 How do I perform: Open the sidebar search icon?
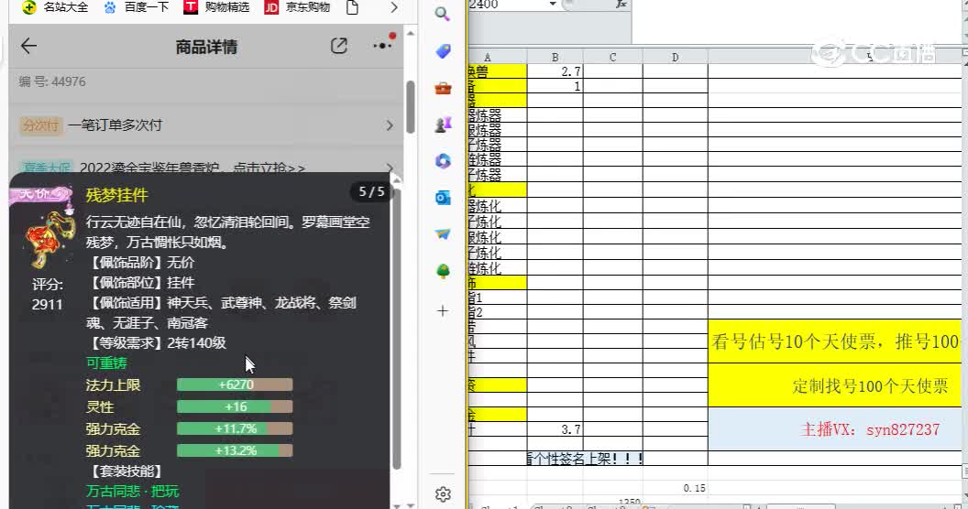click(x=442, y=14)
